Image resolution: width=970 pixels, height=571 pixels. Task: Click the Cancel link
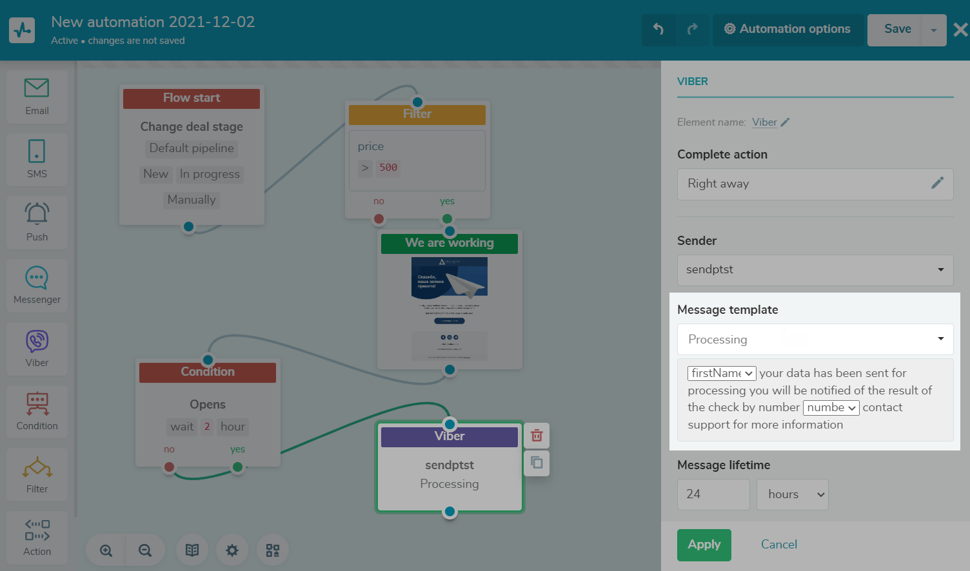tap(778, 545)
